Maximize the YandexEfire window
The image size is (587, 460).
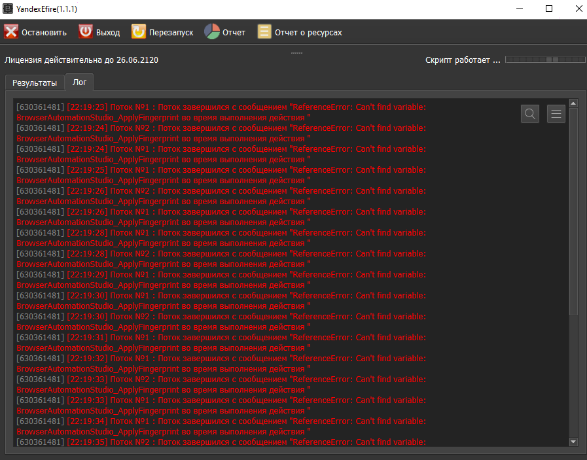(x=549, y=9)
